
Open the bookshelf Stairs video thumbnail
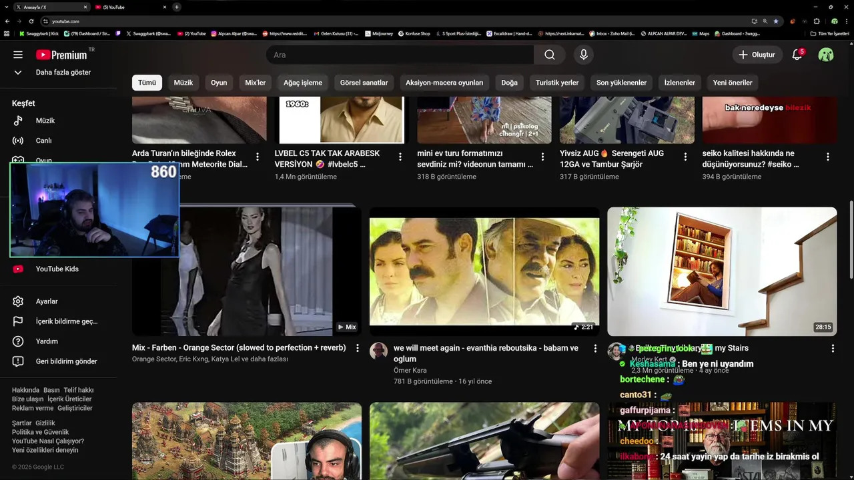click(x=722, y=271)
